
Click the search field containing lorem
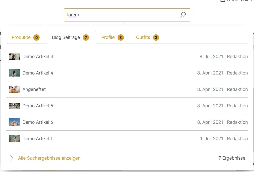pos(121,15)
